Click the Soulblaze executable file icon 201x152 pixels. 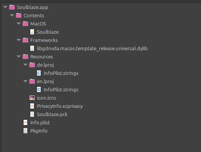click(x=32, y=32)
